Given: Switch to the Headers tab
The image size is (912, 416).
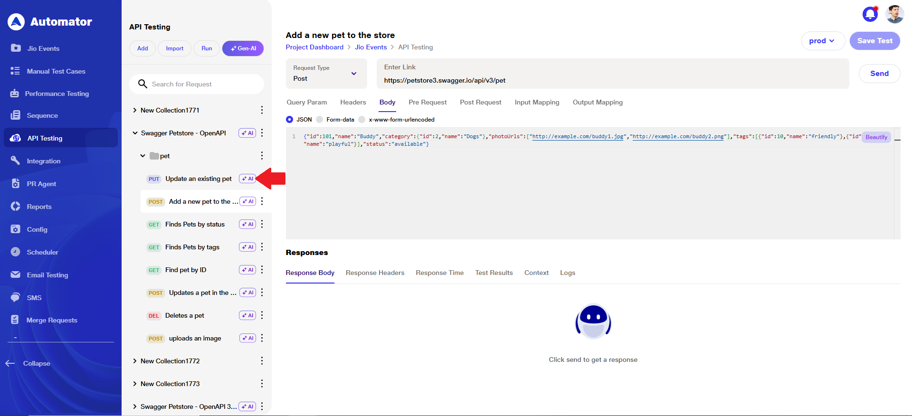Looking at the screenshot, I should tap(353, 102).
